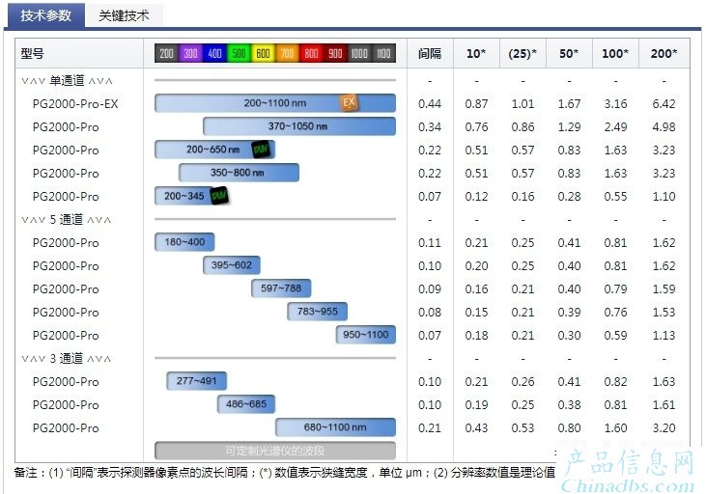706x494 pixels.
Task: Click the 单通道 section heading
Action: coord(67,80)
